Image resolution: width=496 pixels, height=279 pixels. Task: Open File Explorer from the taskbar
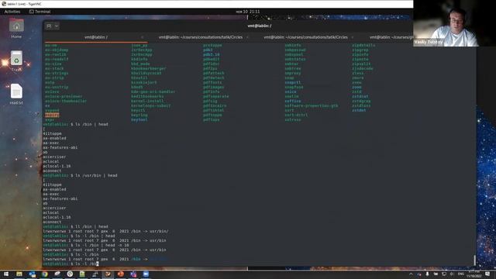click(x=19, y=274)
